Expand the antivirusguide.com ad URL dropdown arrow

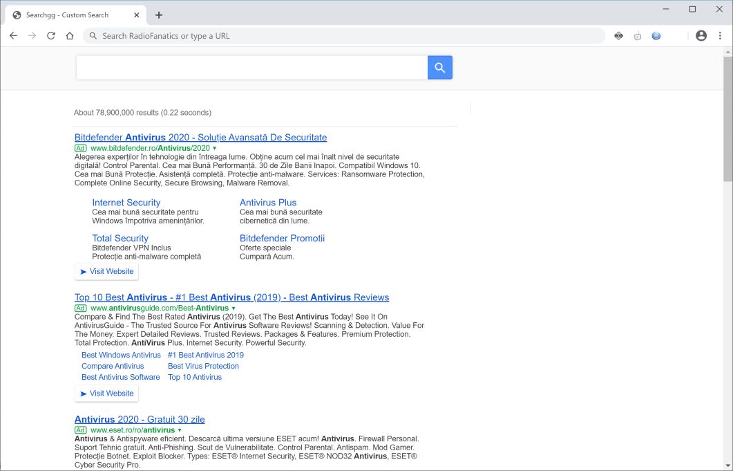pyautogui.click(x=234, y=308)
